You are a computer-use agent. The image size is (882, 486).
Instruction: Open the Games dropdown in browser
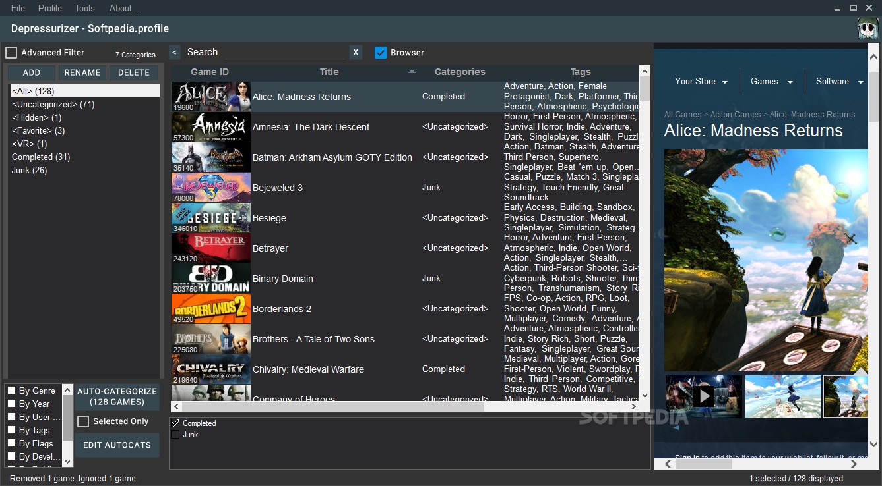tap(771, 82)
